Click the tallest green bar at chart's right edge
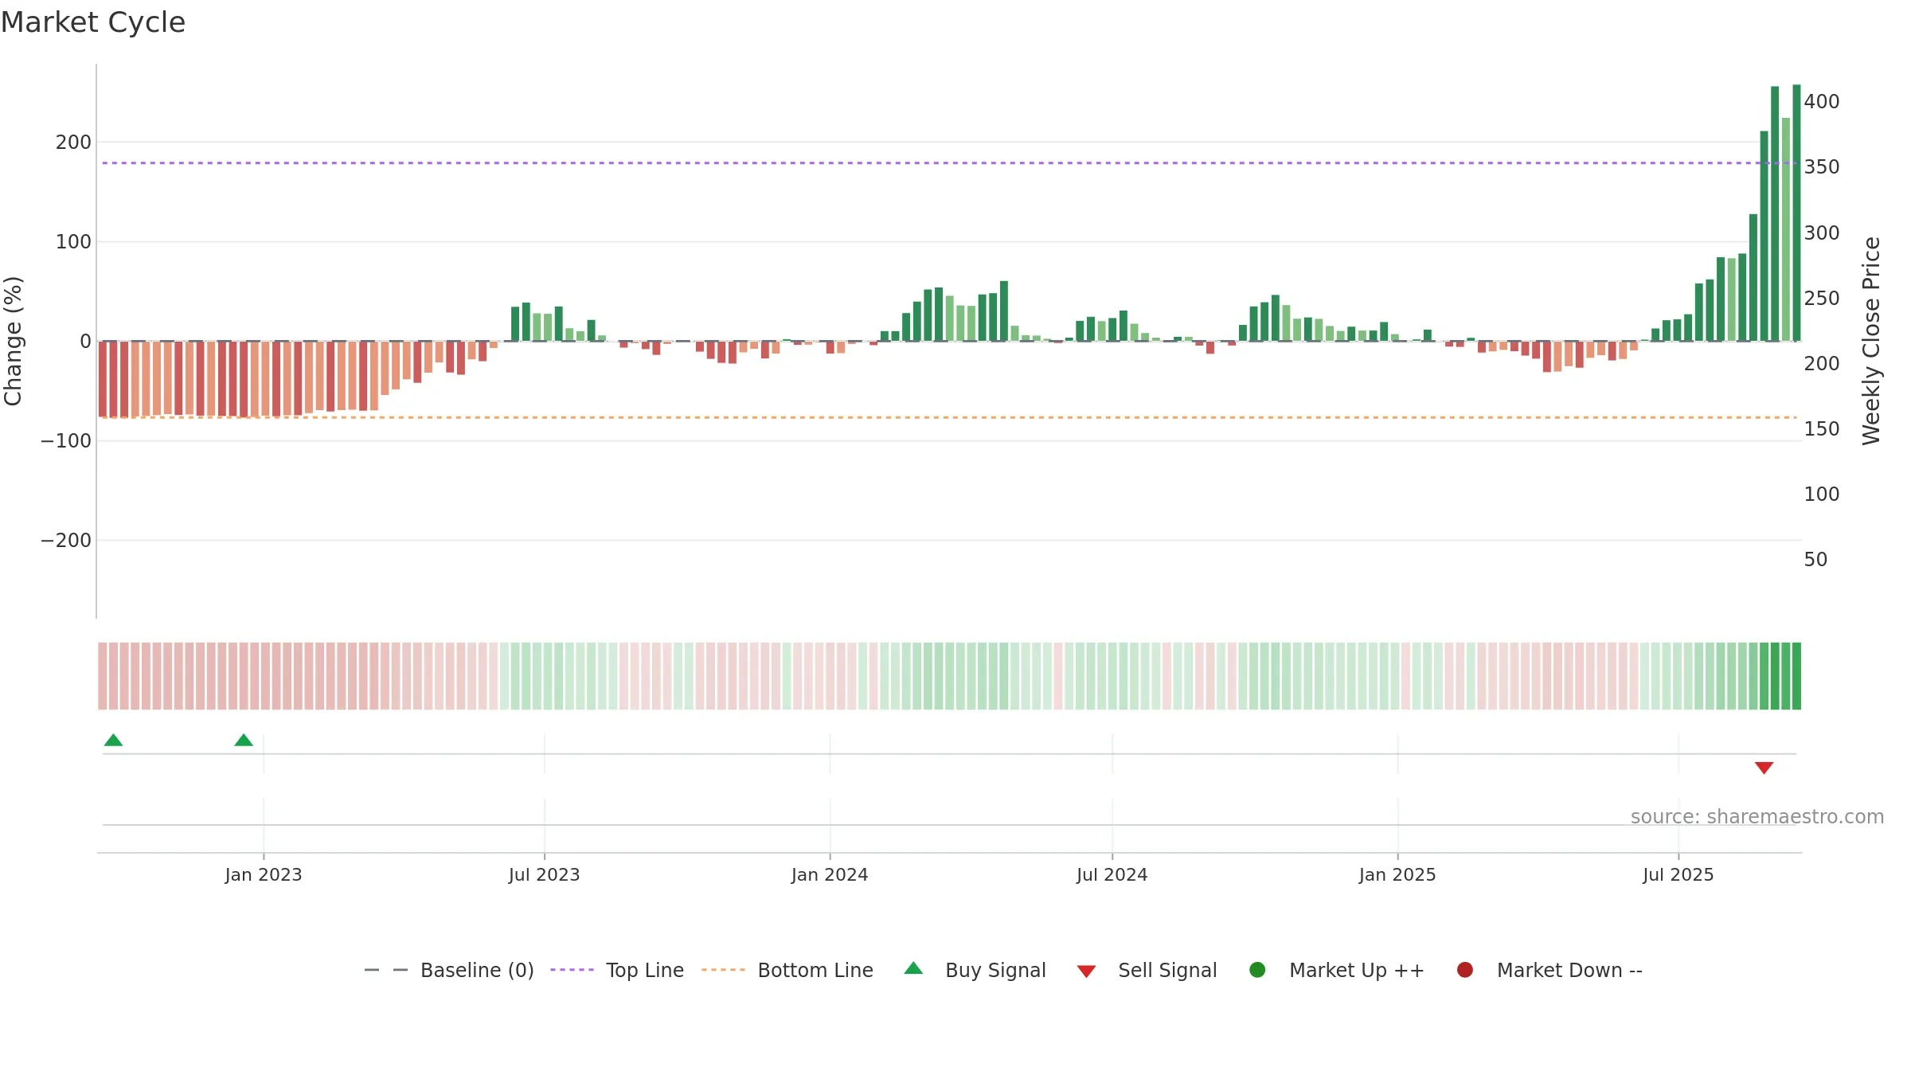Image resolution: width=1911 pixels, height=1075 pixels. 1796,213
